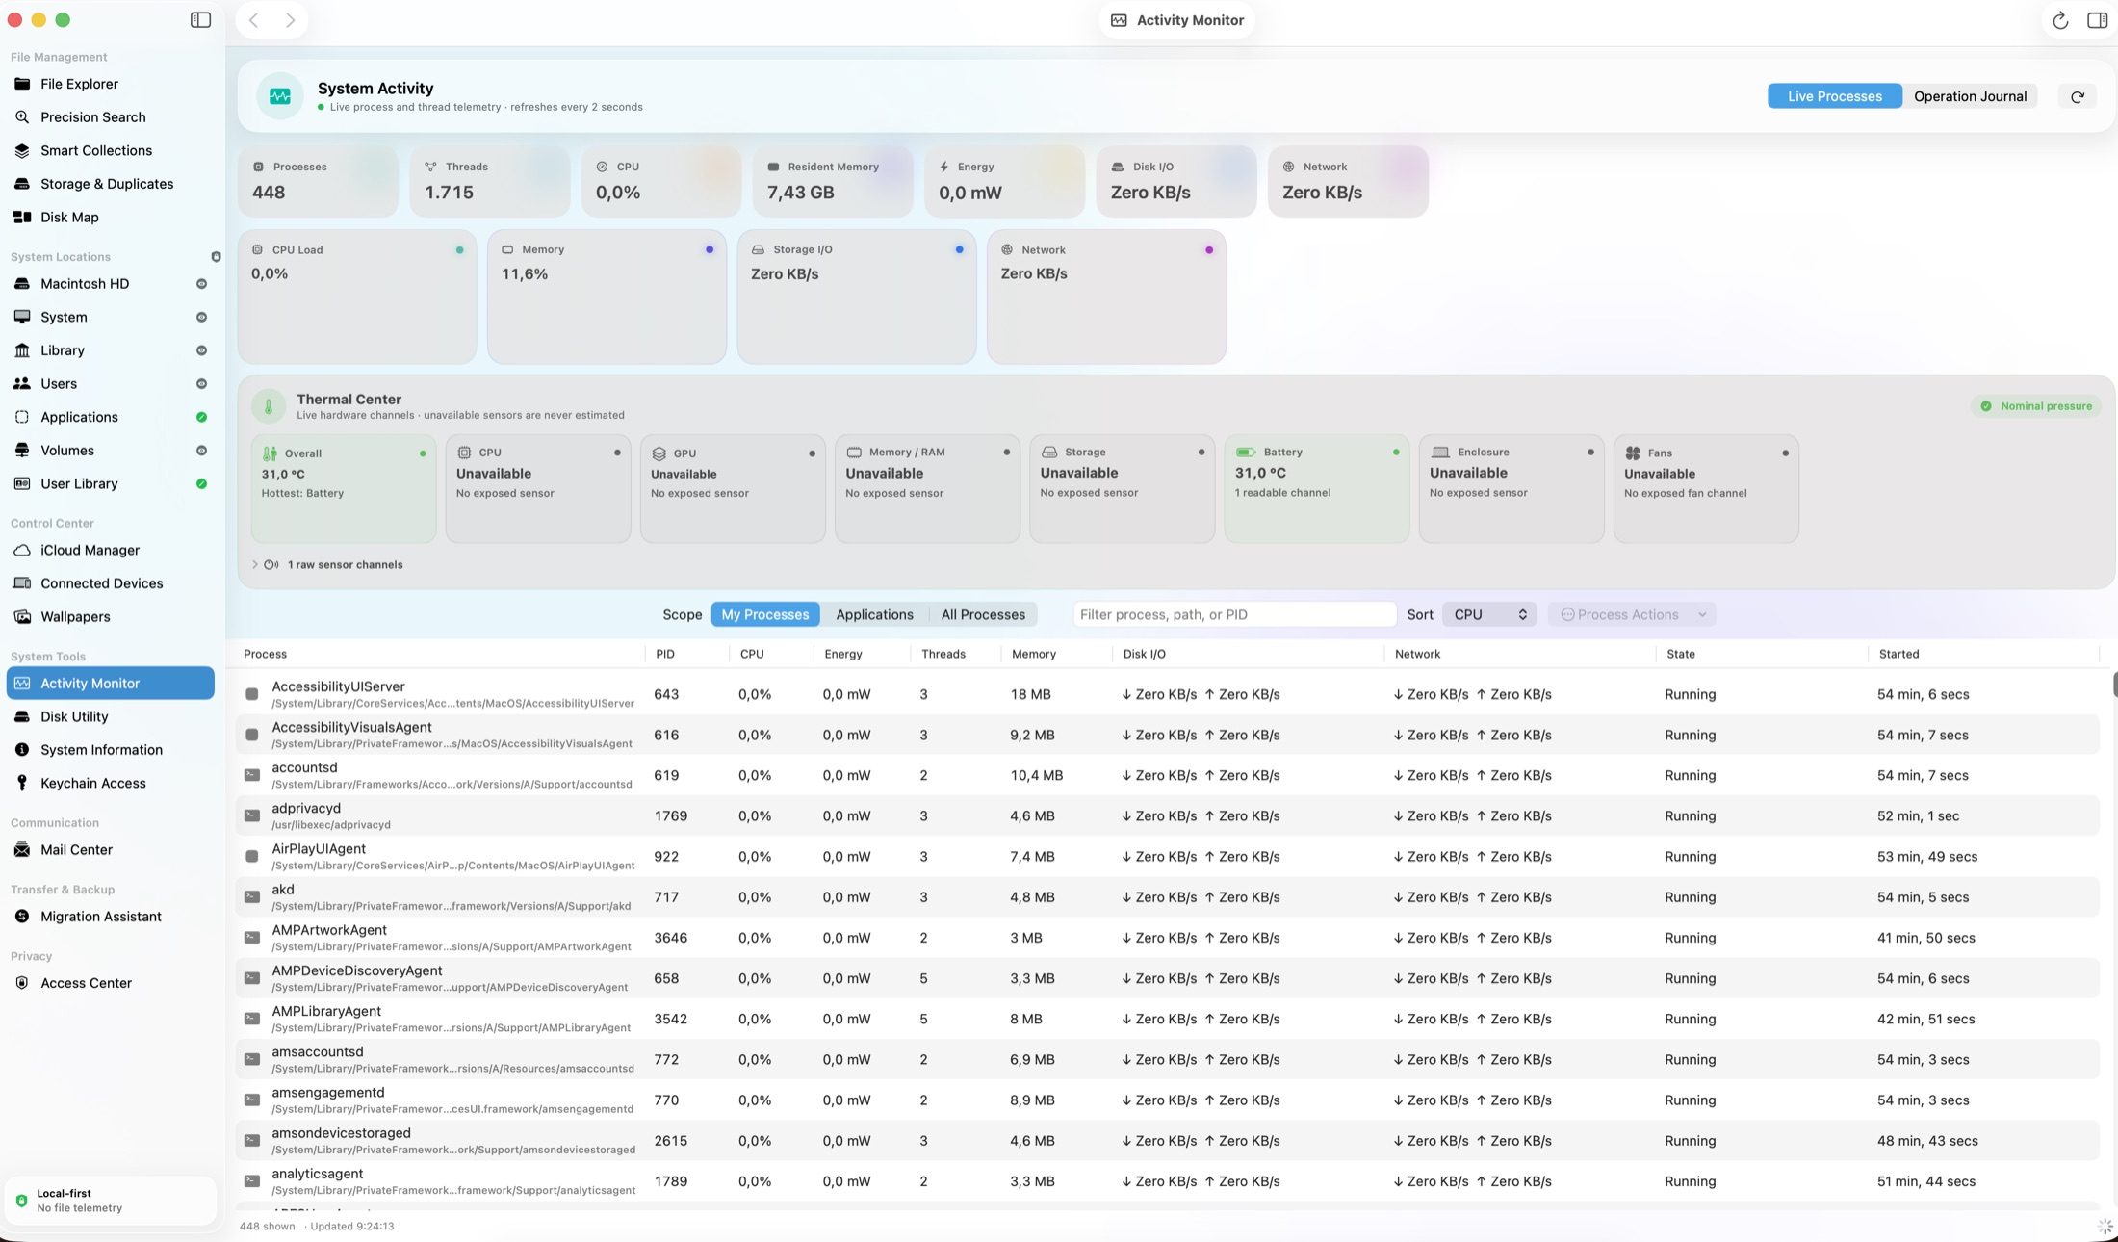Image resolution: width=2118 pixels, height=1242 pixels.
Task: Refresh the System Activity telemetry
Action: [2078, 96]
